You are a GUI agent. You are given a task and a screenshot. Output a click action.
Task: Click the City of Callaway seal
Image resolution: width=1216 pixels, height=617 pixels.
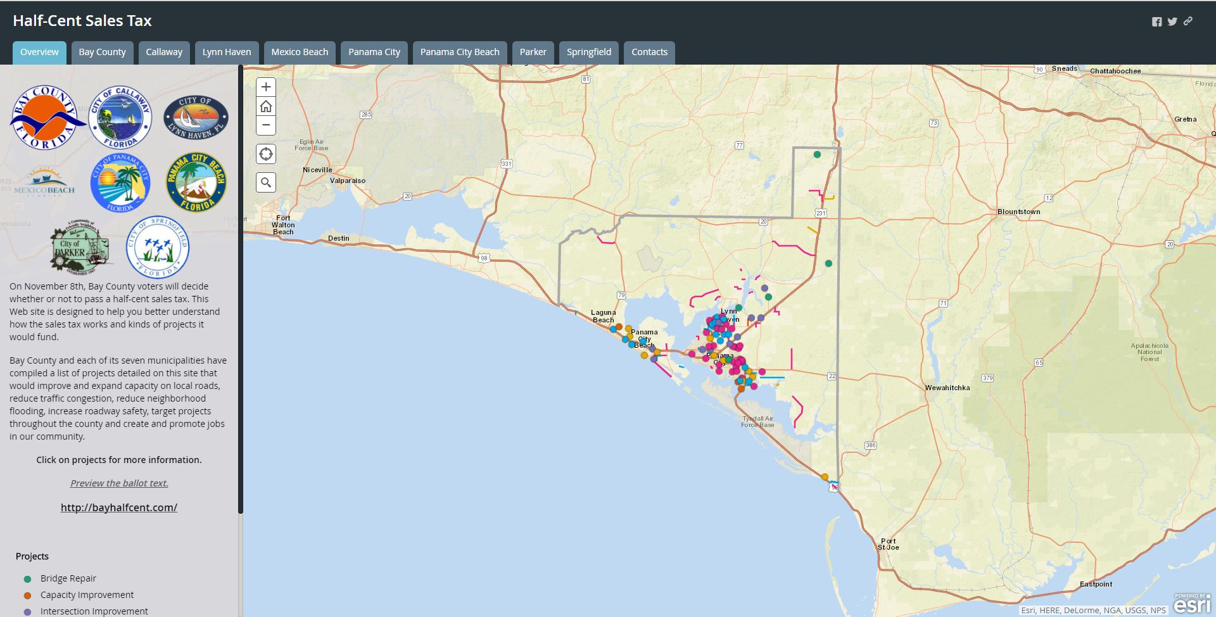pyautogui.click(x=120, y=118)
